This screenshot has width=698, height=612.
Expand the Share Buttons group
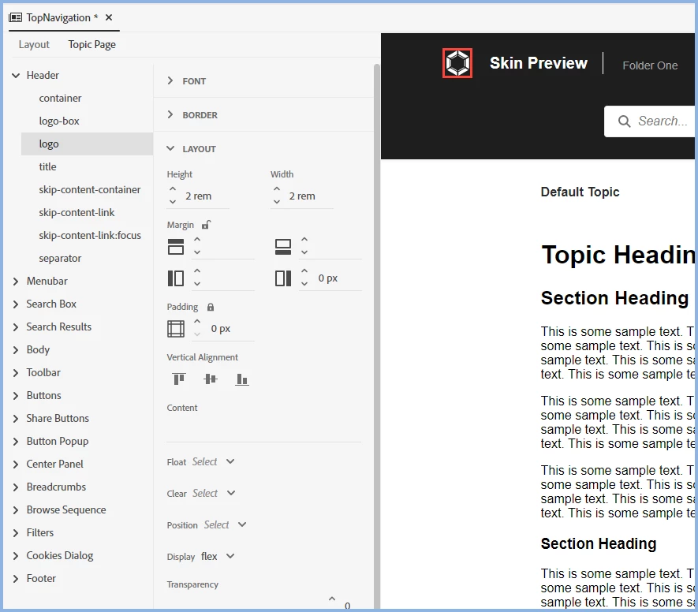click(16, 419)
